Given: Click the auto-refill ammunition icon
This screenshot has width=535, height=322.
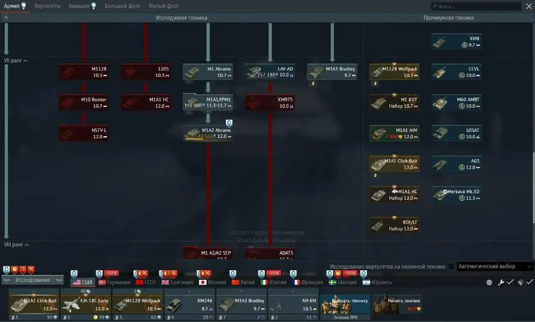Looking at the screenshot, I should point(521,282).
